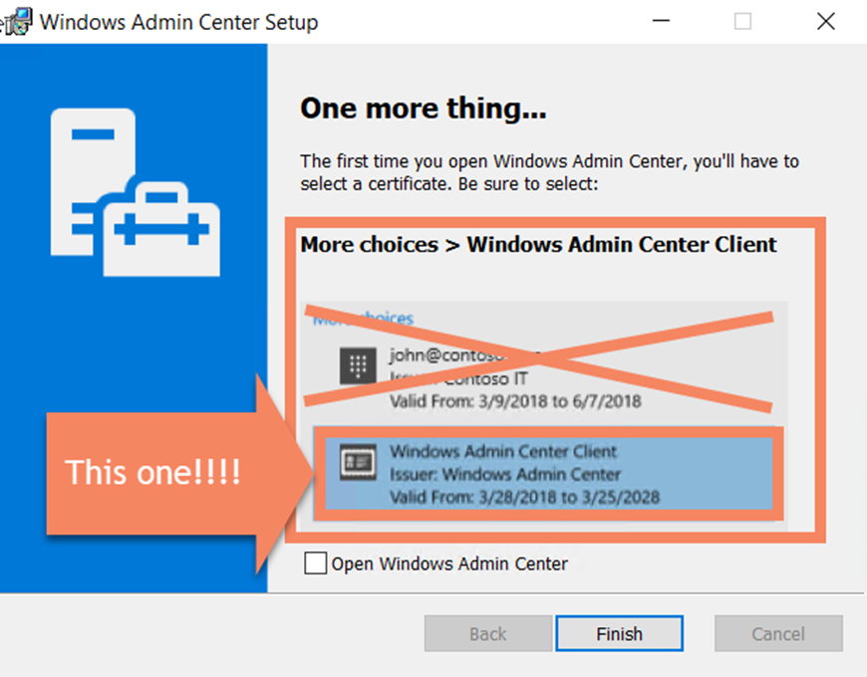867x677 pixels.
Task: Click the greyed-out Back button
Action: [487, 633]
